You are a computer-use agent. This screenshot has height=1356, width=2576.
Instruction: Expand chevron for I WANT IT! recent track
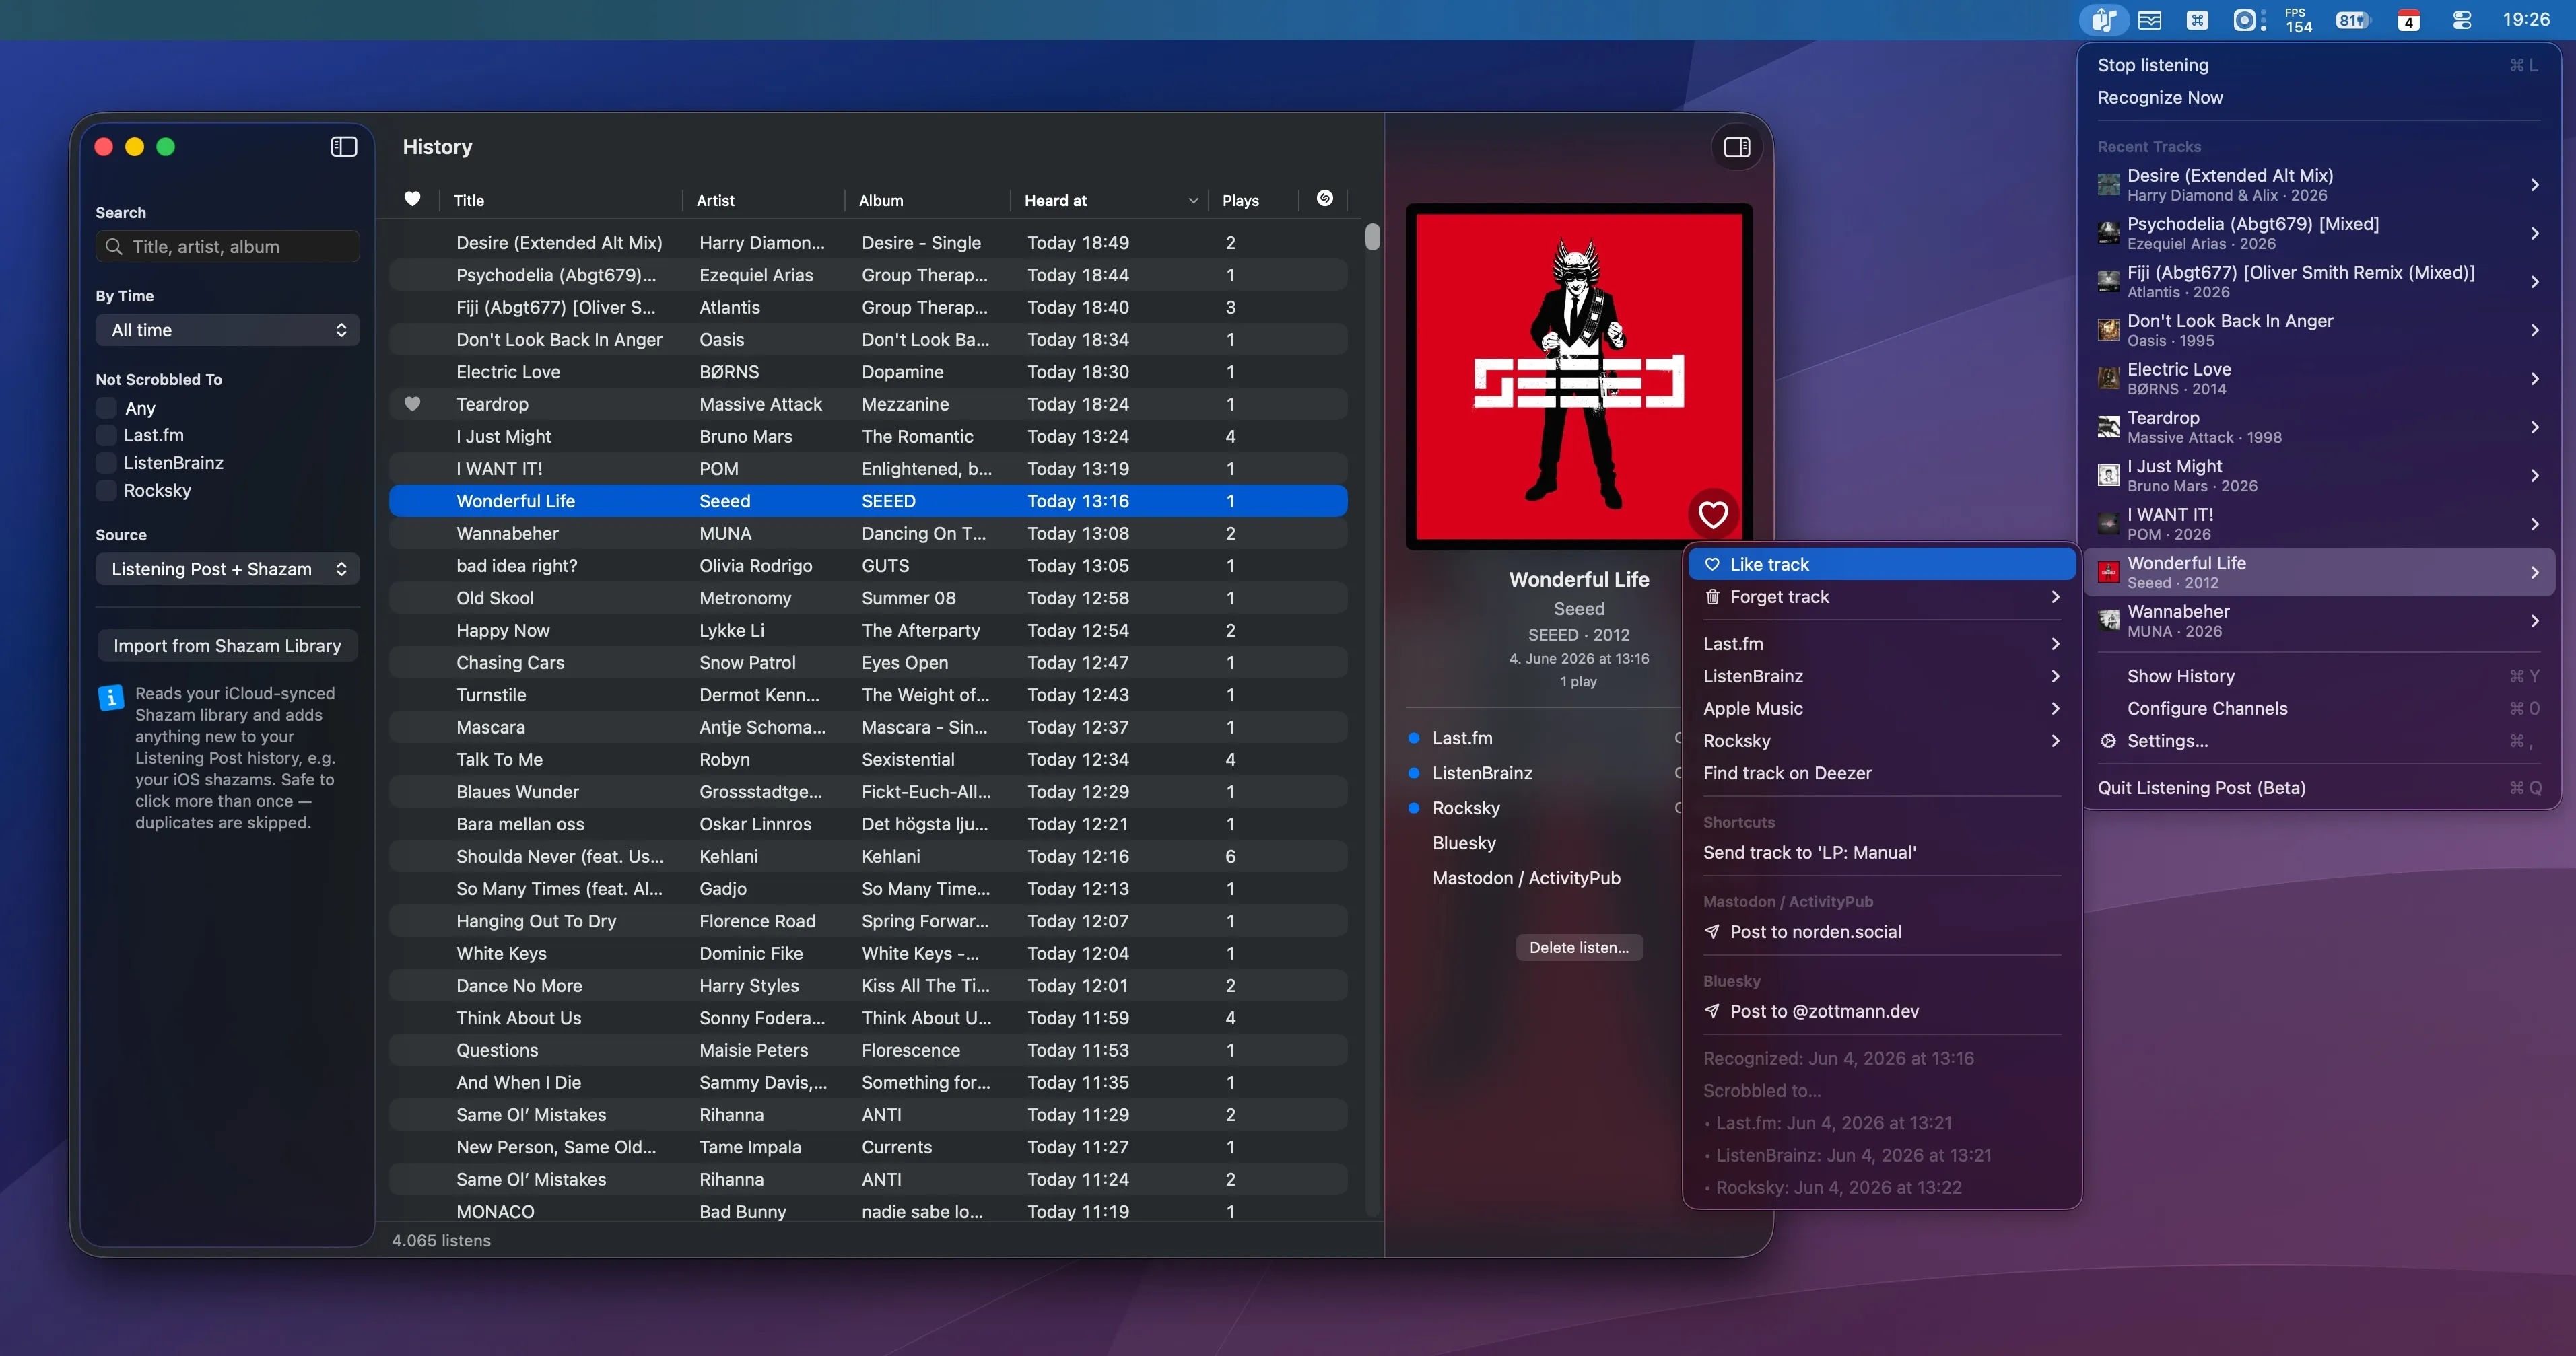pyautogui.click(x=2535, y=524)
